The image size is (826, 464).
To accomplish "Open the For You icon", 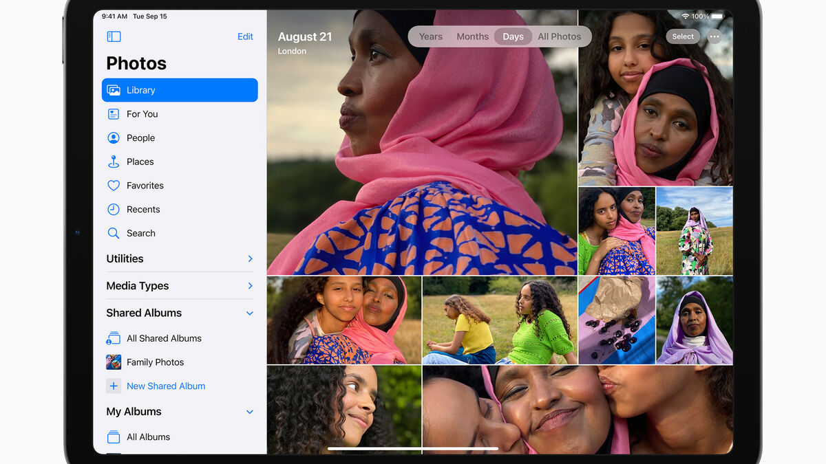I will click(x=114, y=114).
